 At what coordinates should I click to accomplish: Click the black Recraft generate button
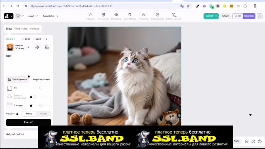click(x=29, y=123)
